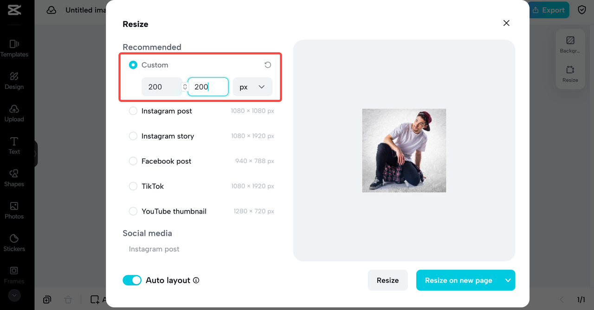
Task: Open the Photos sidebar panel
Action: [14, 210]
